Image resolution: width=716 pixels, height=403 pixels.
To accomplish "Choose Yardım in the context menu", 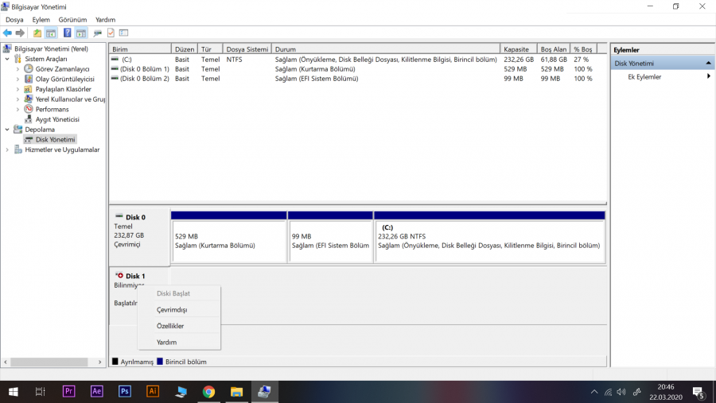I will tap(179, 342).
